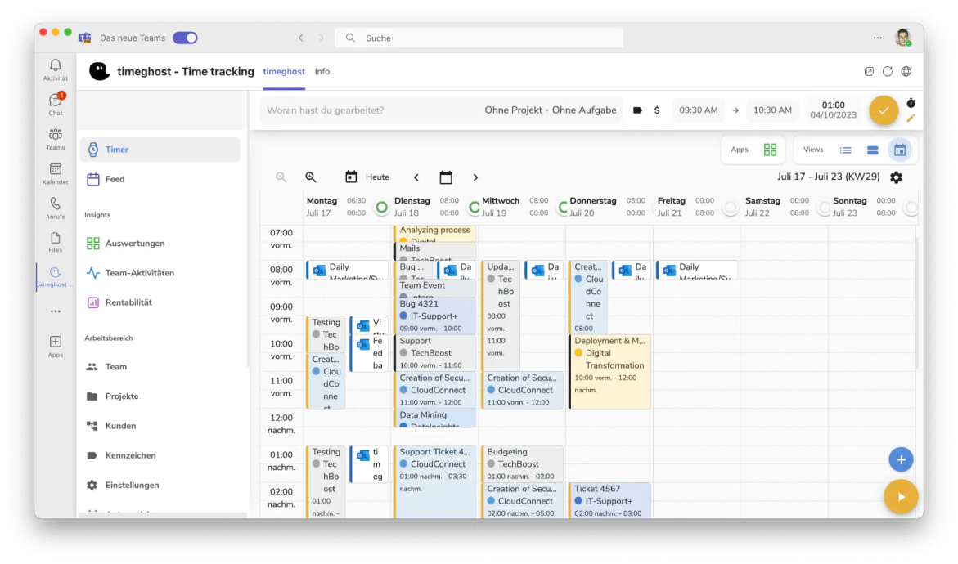Click Dienstag's green daily progress ring

pos(381,208)
